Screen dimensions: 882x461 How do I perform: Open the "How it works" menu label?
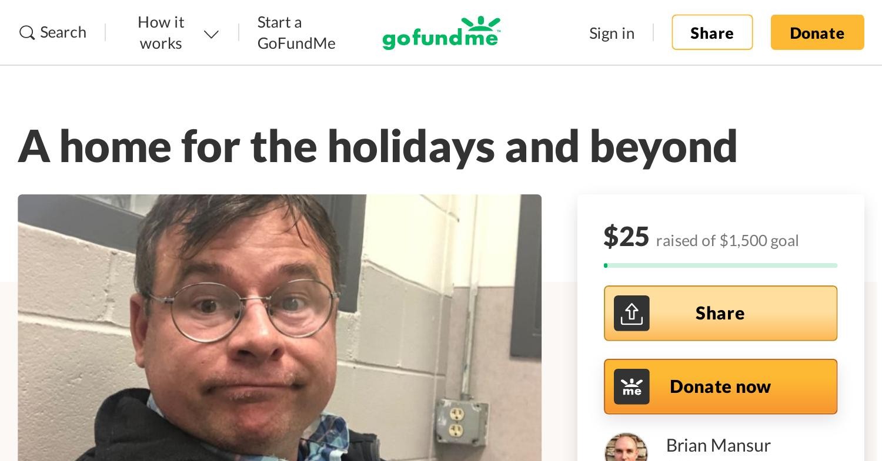(x=161, y=33)
